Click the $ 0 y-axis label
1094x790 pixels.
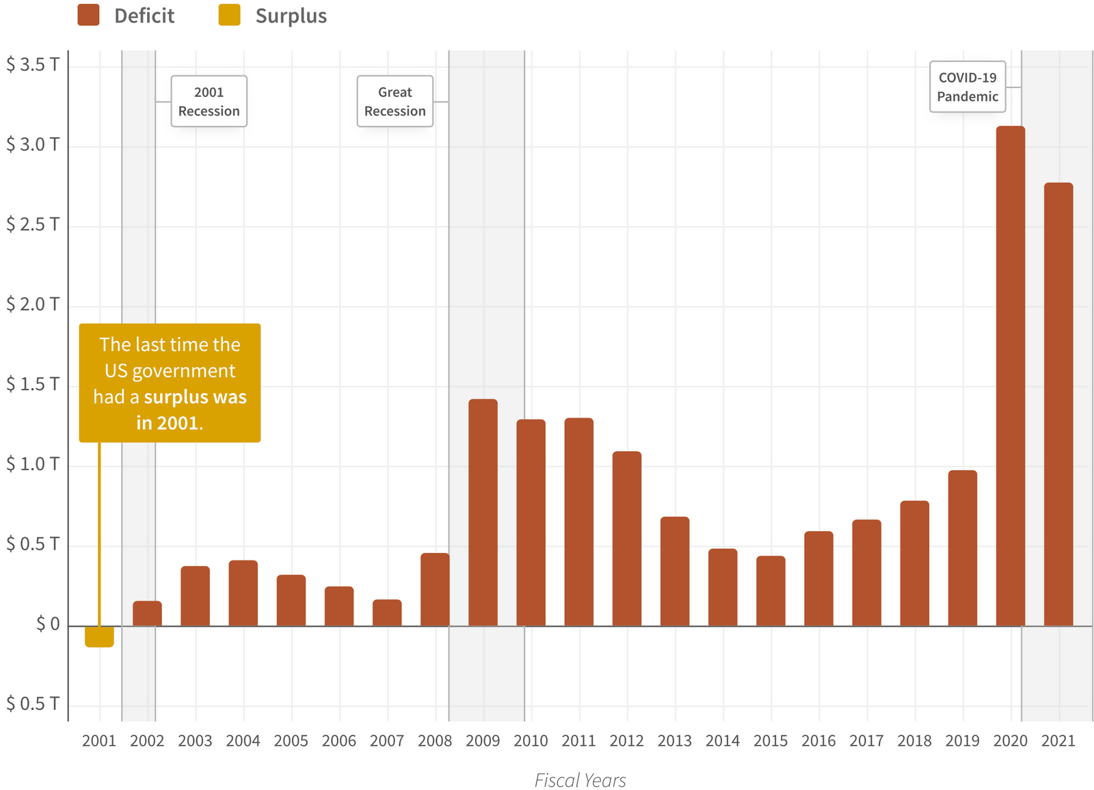tap(48, 625)
